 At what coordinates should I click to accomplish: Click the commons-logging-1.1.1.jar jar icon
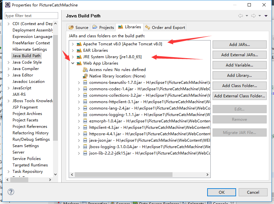(85, 115)
